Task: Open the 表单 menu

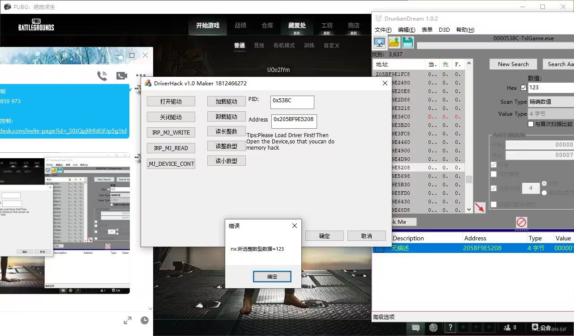Action: 427,29
